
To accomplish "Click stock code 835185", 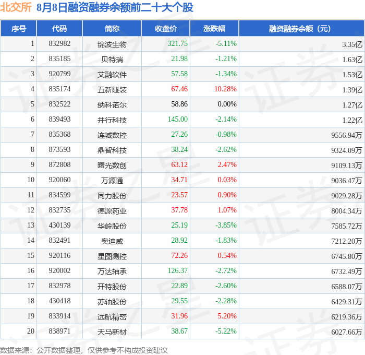I will (x=59, y=59).
